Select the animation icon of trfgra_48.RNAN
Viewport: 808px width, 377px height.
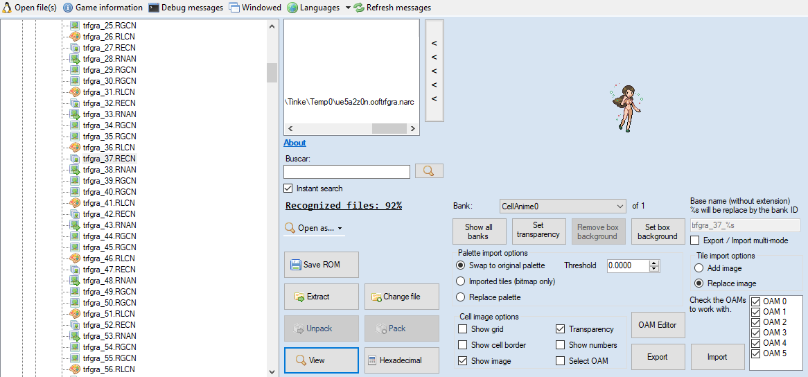click(x=75, y=280)
